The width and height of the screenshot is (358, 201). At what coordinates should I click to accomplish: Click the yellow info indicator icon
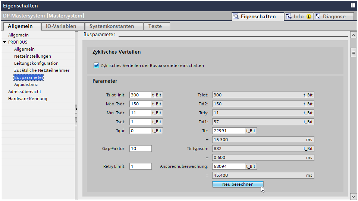coord(309,17)
